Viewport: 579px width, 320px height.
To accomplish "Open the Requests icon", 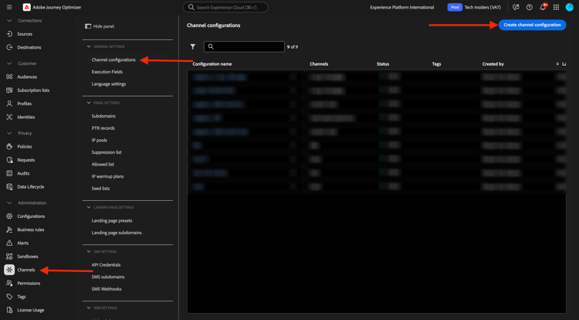I will [x=9, y=160].
